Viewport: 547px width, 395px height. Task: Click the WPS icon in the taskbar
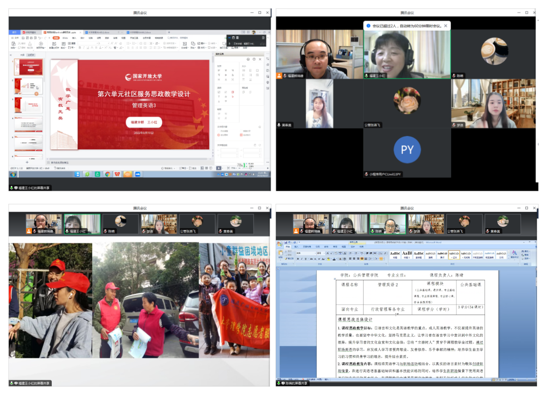[x=117, y=174]
